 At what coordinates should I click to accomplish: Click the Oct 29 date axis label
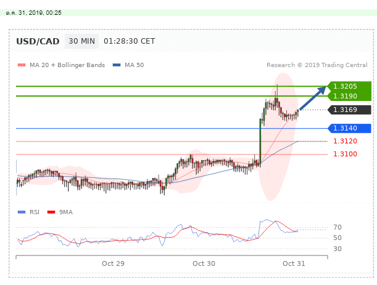click(x=113, y=263)
